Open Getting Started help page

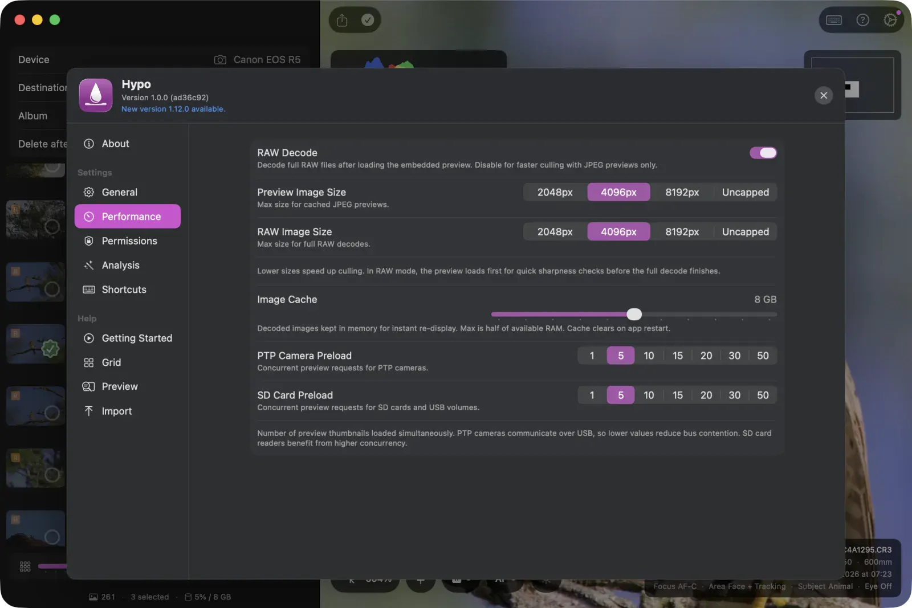point(128,338)
